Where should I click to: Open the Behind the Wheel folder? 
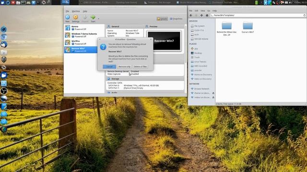coord(226,29)
